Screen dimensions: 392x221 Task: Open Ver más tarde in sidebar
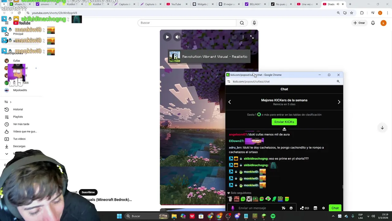point(21,124)
